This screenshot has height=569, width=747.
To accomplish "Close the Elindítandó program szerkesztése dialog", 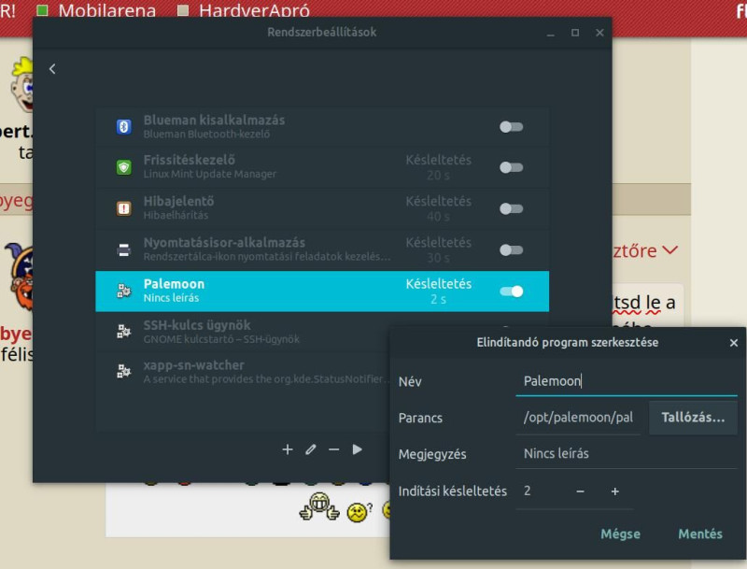I will click(x=734, y=343).
